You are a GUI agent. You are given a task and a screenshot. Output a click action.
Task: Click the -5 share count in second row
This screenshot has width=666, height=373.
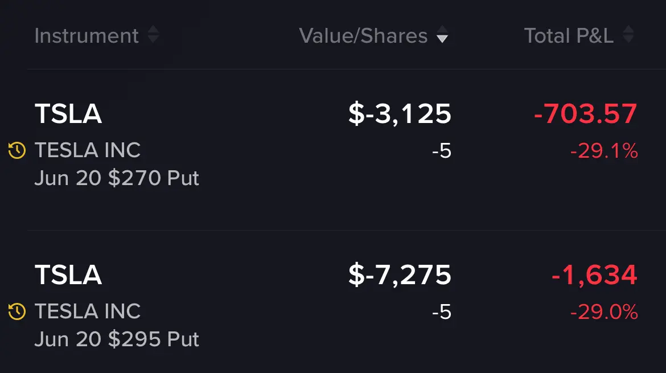442,312
